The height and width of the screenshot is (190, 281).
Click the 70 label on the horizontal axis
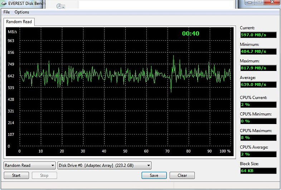(168, 151)
